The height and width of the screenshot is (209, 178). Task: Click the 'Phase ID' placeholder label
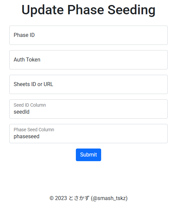click(x=24, y=35)
